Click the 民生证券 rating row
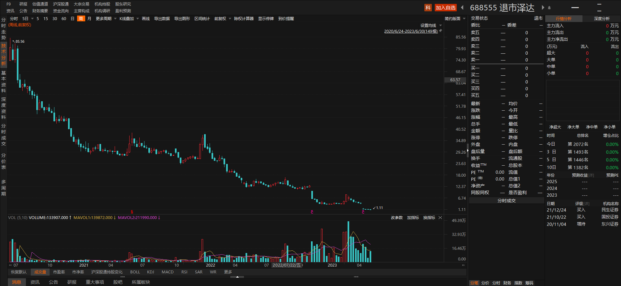The height and width of the screenshot is (286, 621). pos(582,210)
